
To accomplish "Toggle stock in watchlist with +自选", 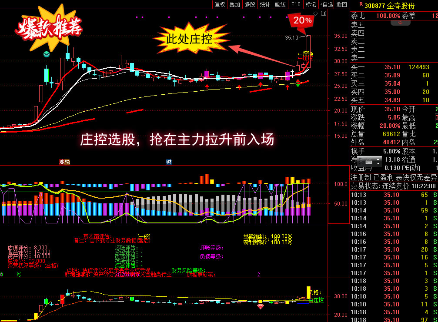I will (x=326, y=4).
